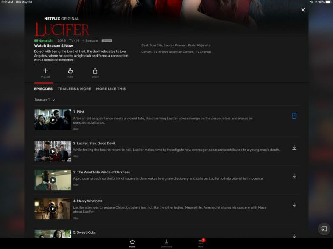333x249 pixels.
Task: Tap the '98% match' label
Action: point(43,40)
